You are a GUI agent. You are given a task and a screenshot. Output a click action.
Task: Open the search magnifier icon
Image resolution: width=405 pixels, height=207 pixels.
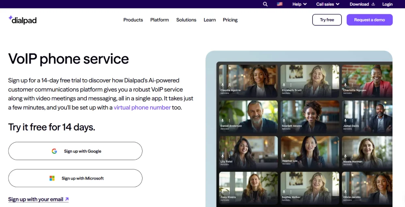pyautogui.click(x=265, y=4)
